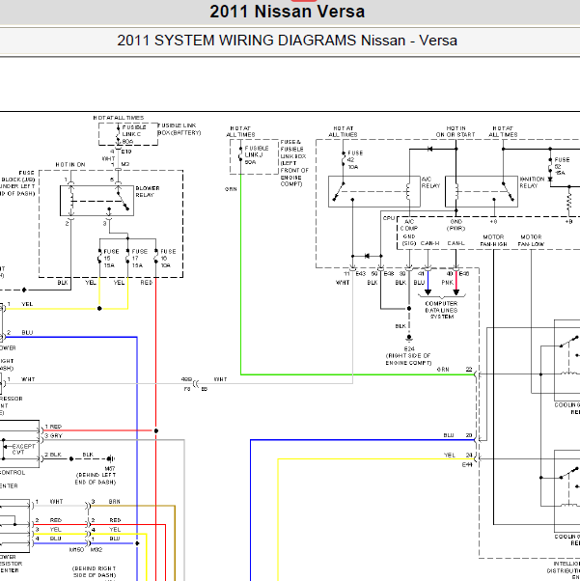
Task: Click the 'BRN' wire color label
Action: [114, 502]
